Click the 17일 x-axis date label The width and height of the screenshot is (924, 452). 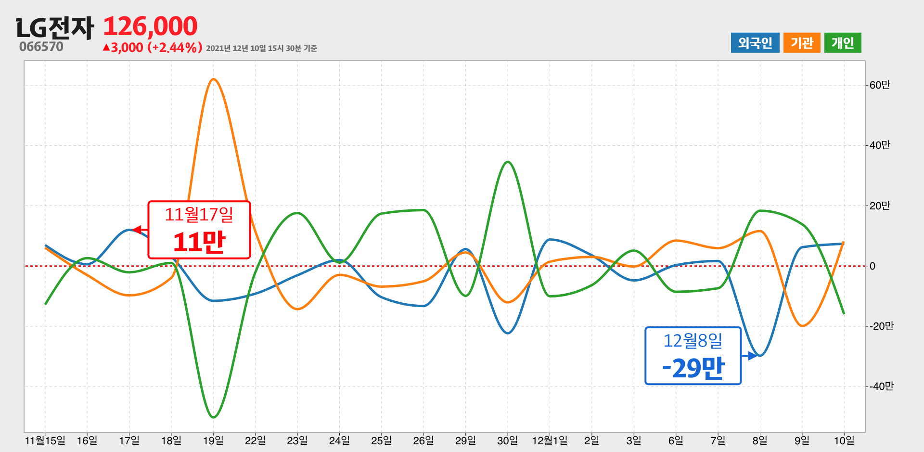click(x=129, y=440)
